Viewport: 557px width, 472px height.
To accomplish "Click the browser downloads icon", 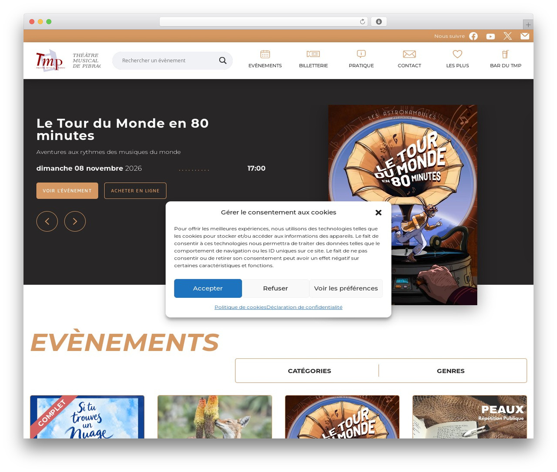I will click(x=379, y=22).
